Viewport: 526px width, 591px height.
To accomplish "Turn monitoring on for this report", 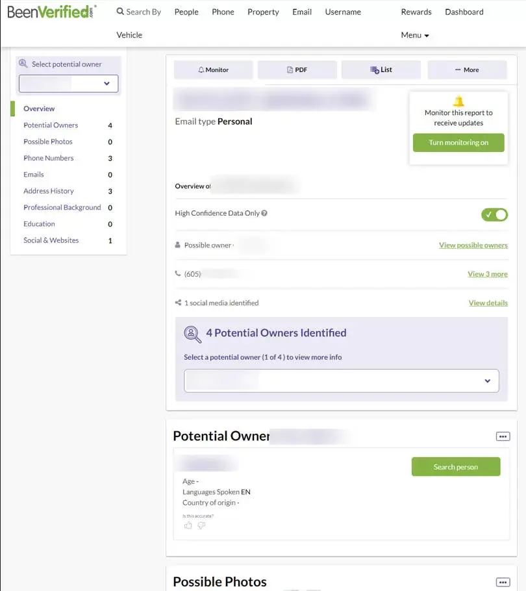I will [x=458, y=142].
